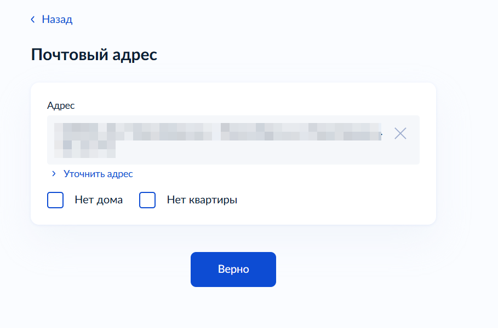Click the back chevron arrow icon
The height and width of the screenshot is (328, 498).
[x=33, y=20]
